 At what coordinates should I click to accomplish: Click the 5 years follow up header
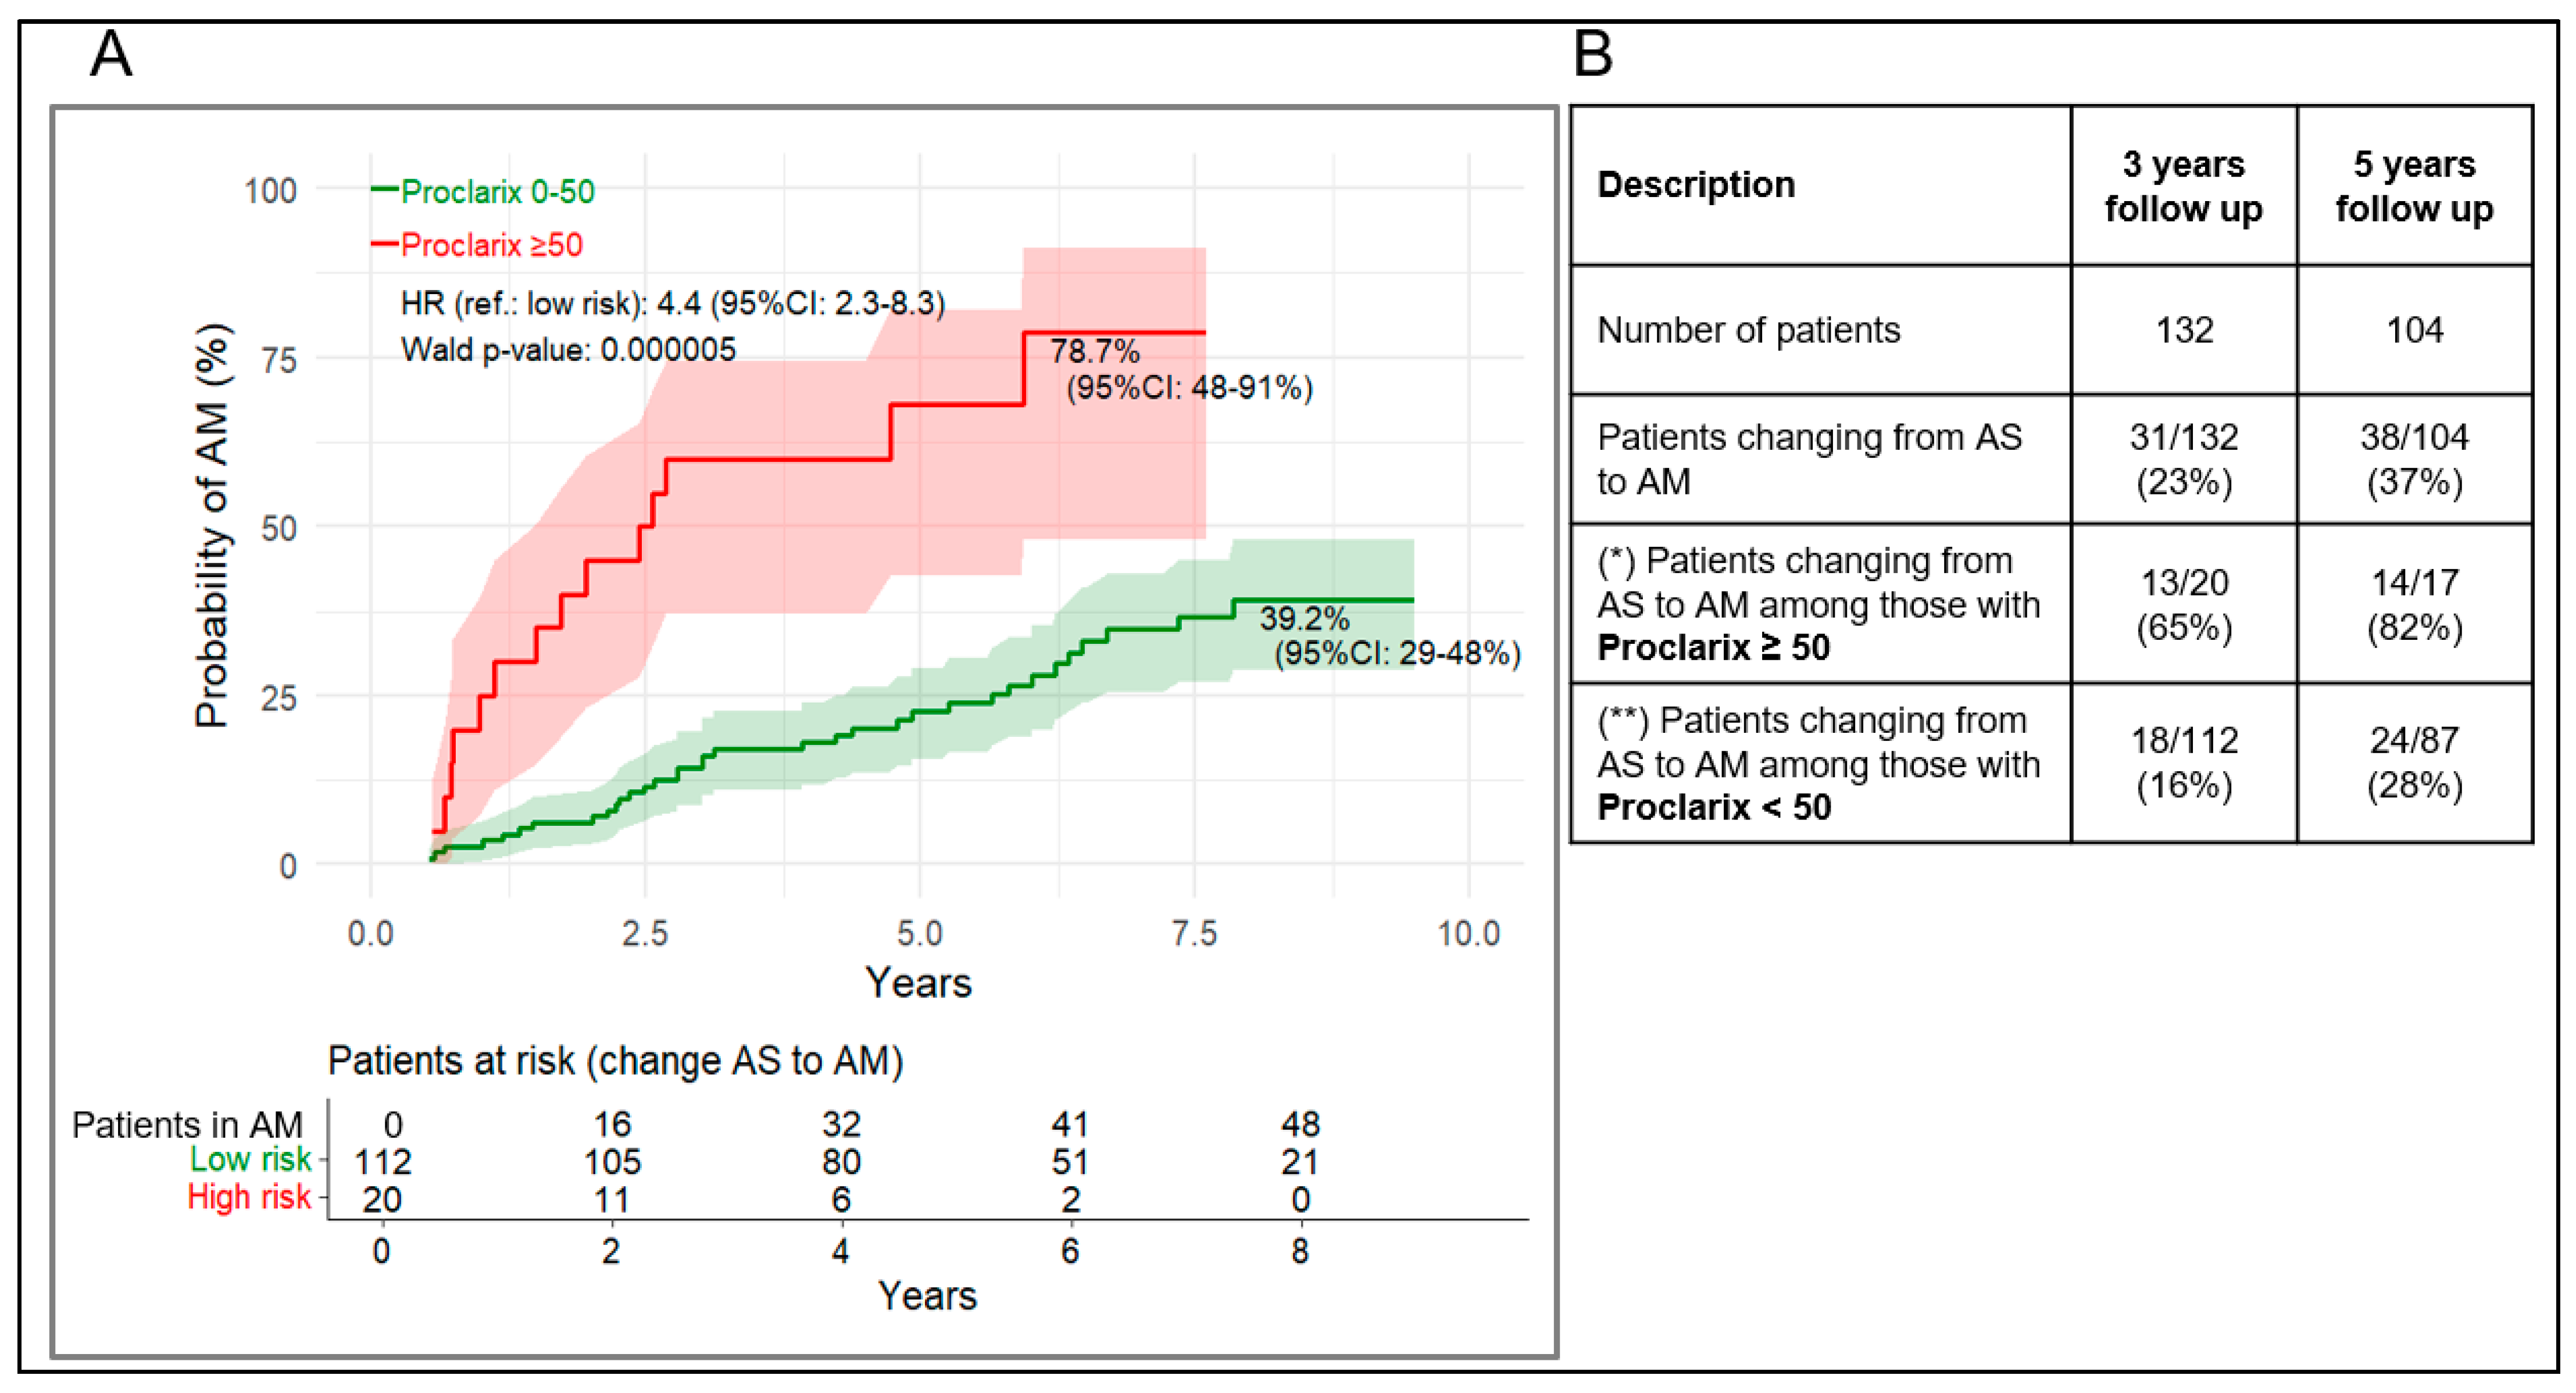(x=2414, y=186)
